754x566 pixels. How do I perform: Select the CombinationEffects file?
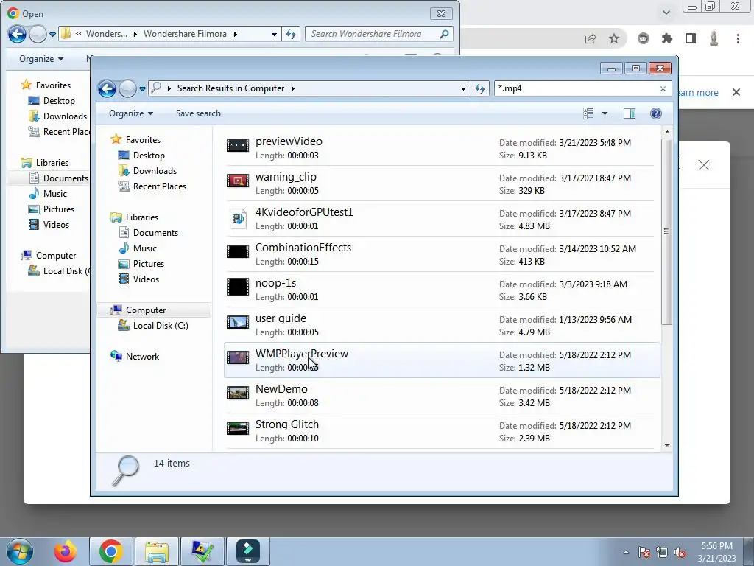[x=442, y=254]
